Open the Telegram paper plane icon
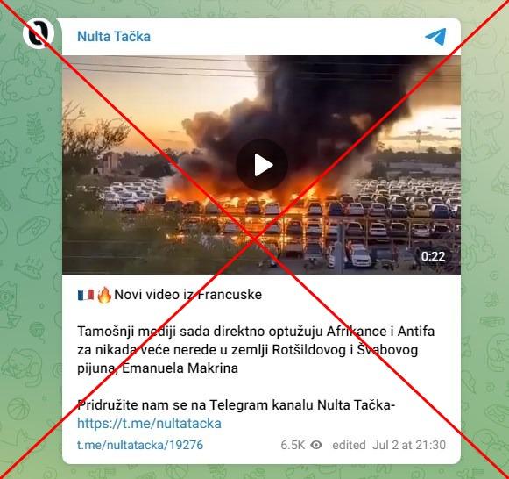 click(436, 36)
